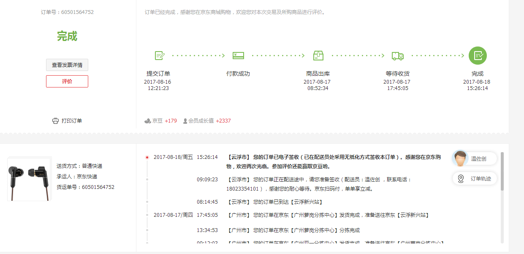Open 查看发票详情 invoice details
524x254 pixels.
[x=67, y=65]
